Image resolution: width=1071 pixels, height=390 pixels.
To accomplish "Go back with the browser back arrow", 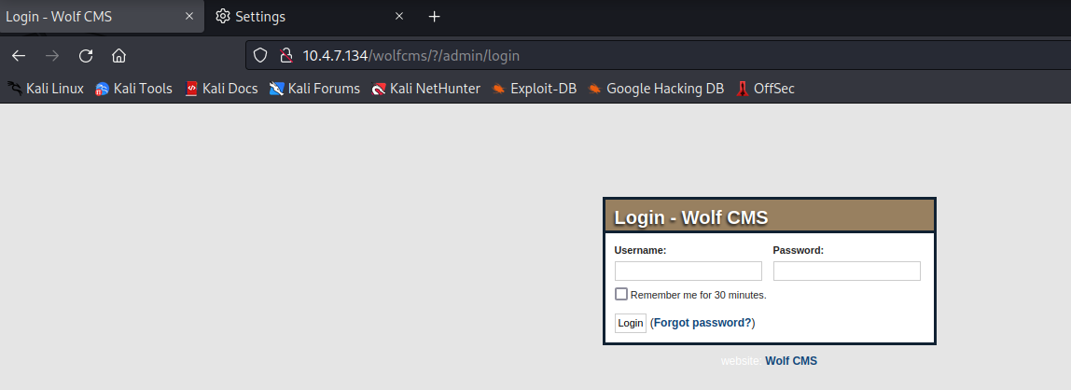I will tap(19, 55).
